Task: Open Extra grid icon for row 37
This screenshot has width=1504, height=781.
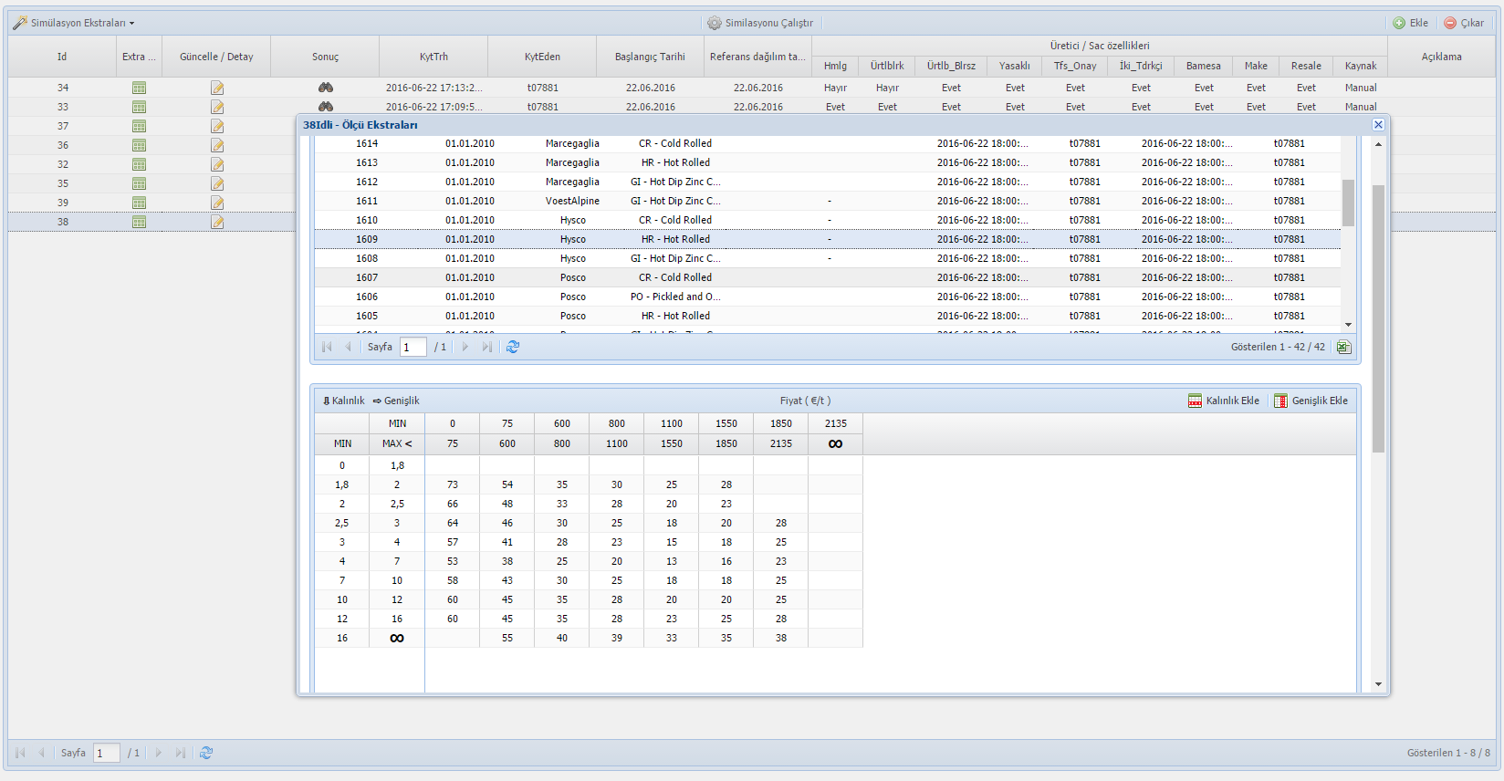Action: tap(139, 126)
